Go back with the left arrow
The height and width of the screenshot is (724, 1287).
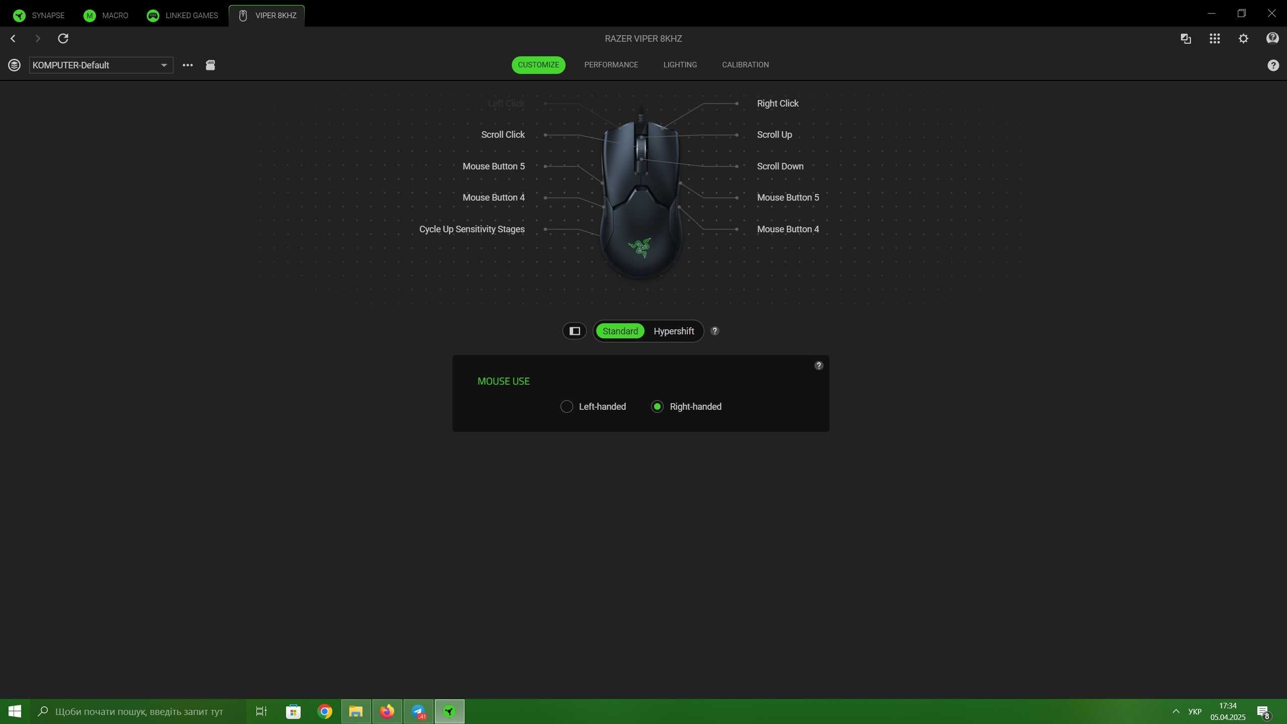pos(13,38)
